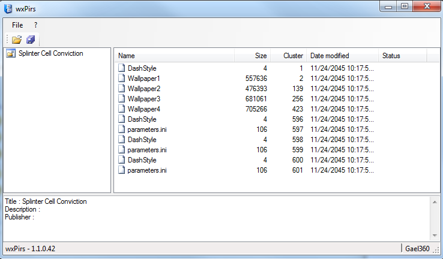Sort list by the Name column header

[x=175, y=56]
